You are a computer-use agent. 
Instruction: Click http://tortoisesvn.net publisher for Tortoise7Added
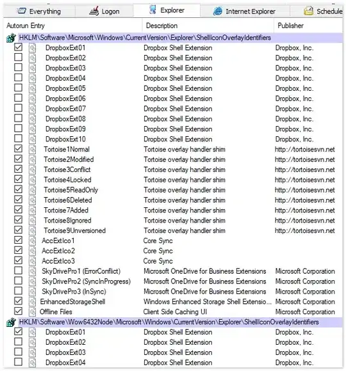[305, 210]
